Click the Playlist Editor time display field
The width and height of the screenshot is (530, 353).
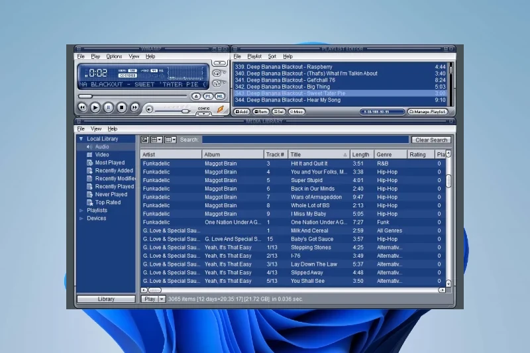click(382, 112)
